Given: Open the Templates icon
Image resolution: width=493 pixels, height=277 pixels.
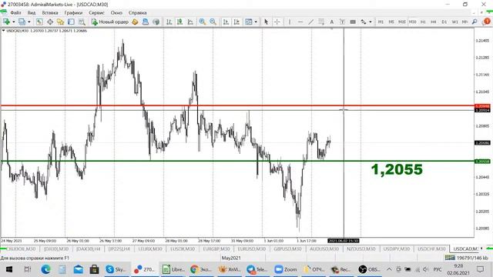Looking at the screenshot, I should click(x=249, y=22).
